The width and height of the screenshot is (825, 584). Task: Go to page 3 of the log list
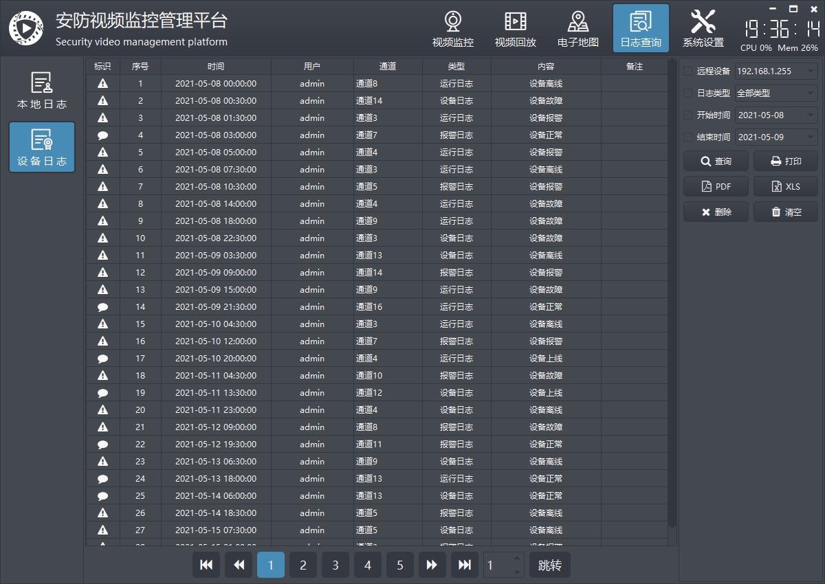335,565
